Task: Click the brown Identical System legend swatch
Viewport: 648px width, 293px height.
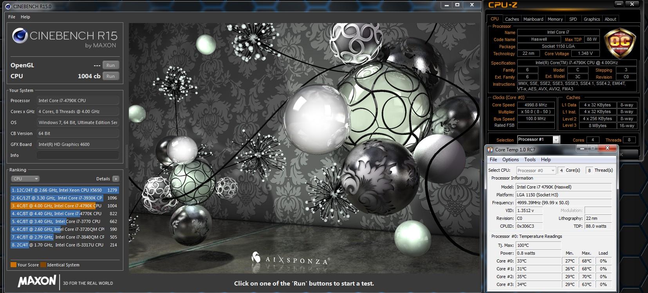Action: [x=43, y=265]
